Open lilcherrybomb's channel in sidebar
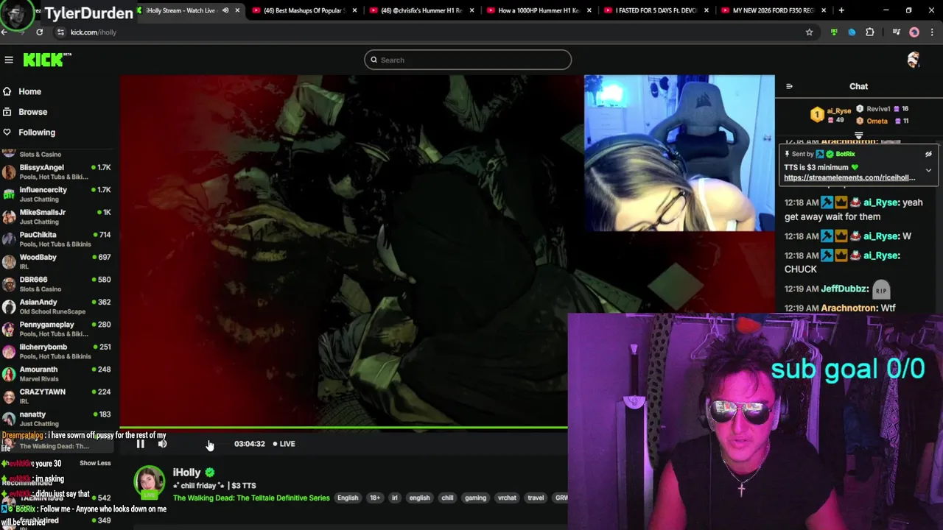Image resolution: width=943 pixels, height=530 pixels. point(57,351)
